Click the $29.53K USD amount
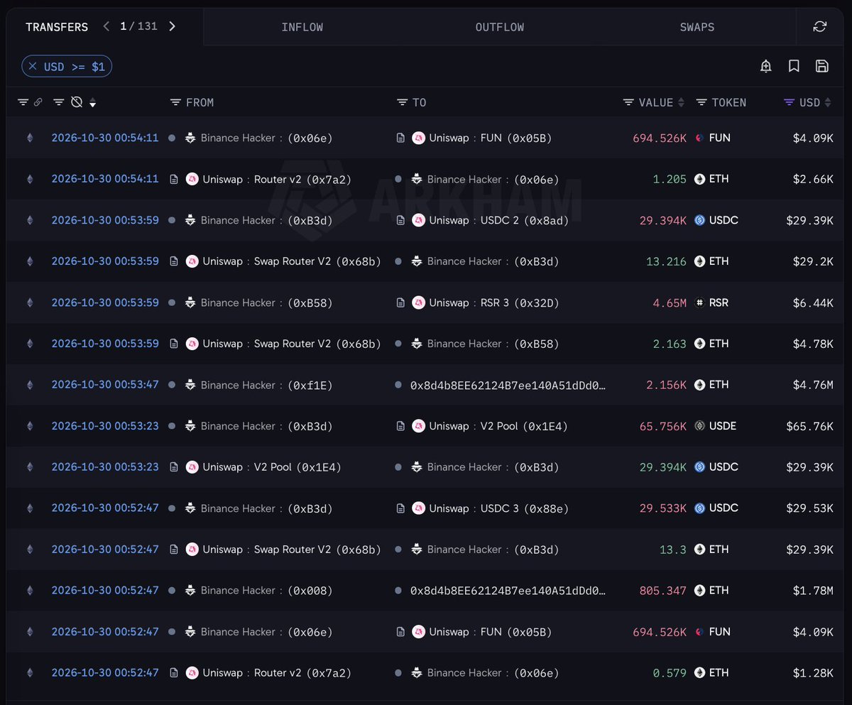The image size is (852, 705). [x=810, y=508]
